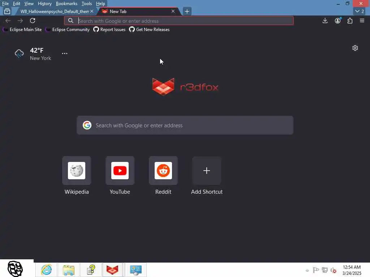Click the weather cloud icon
Viewport: 370px width, 277px height.
[x=19, y=53]
